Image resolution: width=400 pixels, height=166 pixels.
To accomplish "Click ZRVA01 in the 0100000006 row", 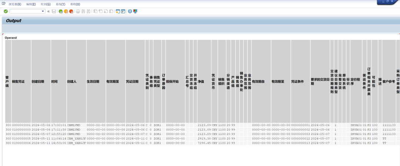I will (356, 143).
